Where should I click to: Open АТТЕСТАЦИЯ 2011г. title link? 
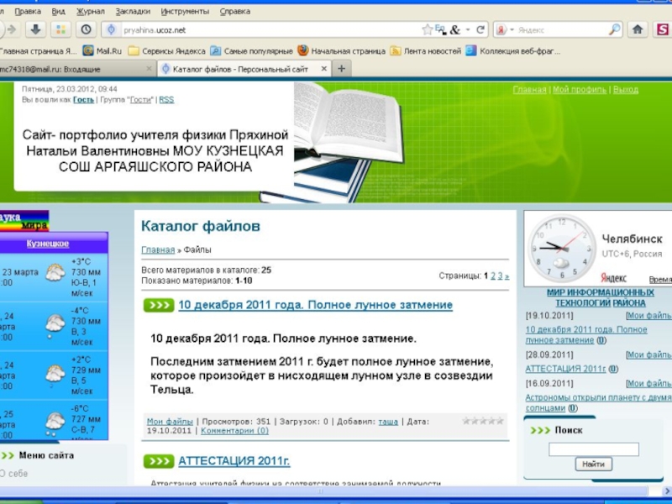(x=234, y=461)
